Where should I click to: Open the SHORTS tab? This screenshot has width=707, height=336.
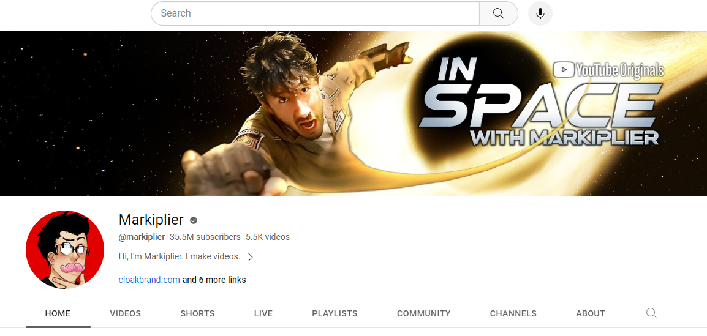point(197,313)
